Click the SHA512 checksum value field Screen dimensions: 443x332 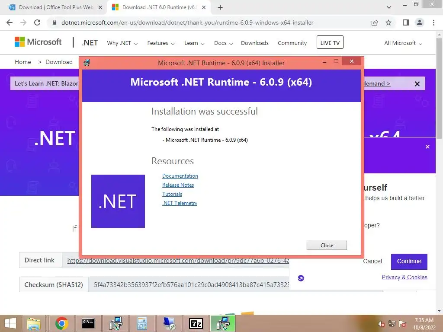coord(189,284)
